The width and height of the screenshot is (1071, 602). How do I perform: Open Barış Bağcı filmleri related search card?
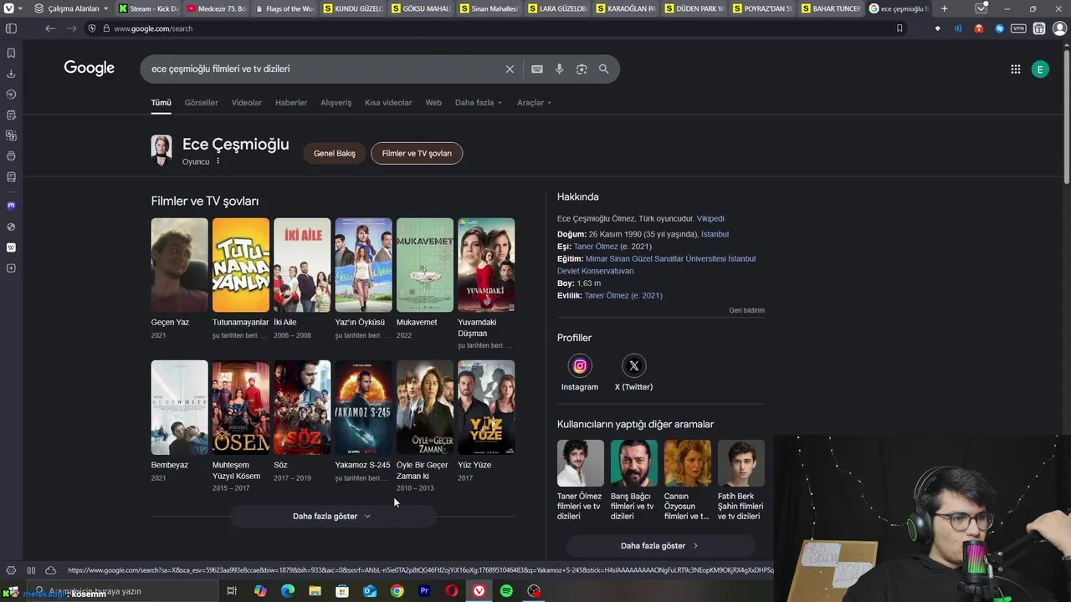[633, 480]
